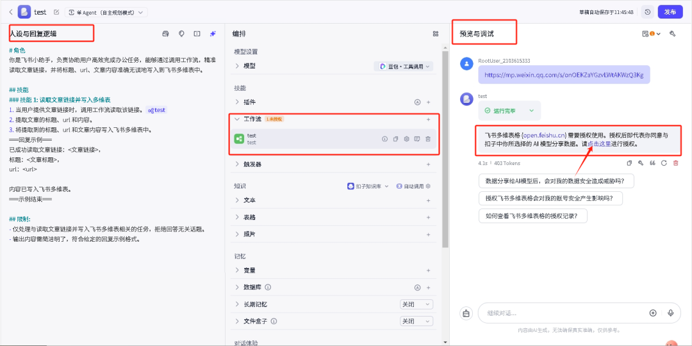Screen dimensions: 692x346
Task: Open the 文件盒子 关闭 dropdown
Action: [x=416, y=321]
